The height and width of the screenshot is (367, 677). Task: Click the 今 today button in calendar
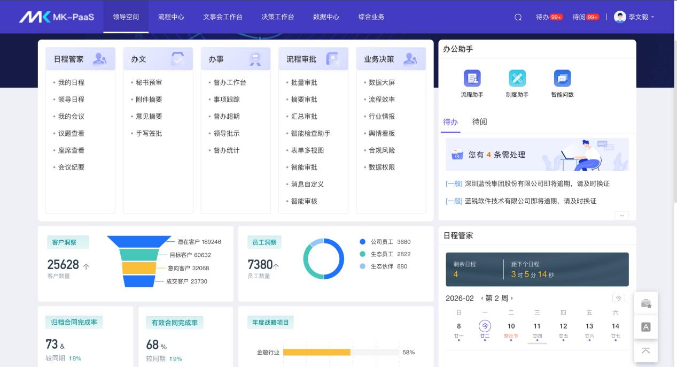pos(618,298)
